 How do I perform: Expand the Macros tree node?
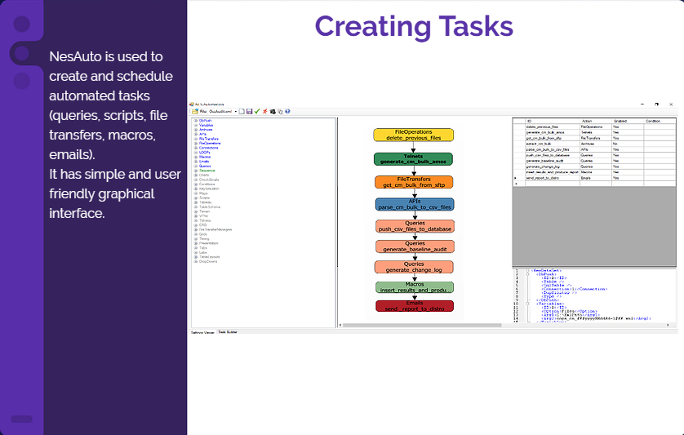195,157
